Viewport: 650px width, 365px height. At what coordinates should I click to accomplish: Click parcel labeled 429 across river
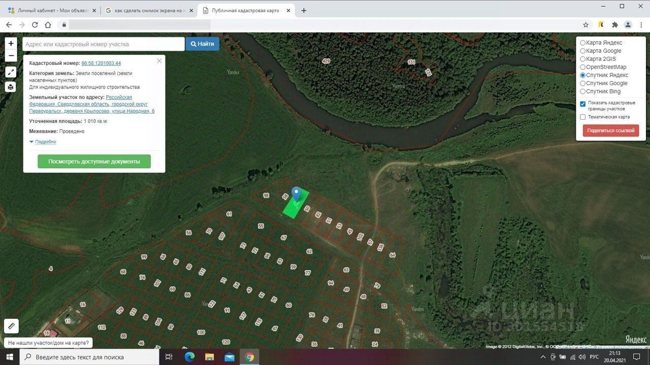[326, 61]
